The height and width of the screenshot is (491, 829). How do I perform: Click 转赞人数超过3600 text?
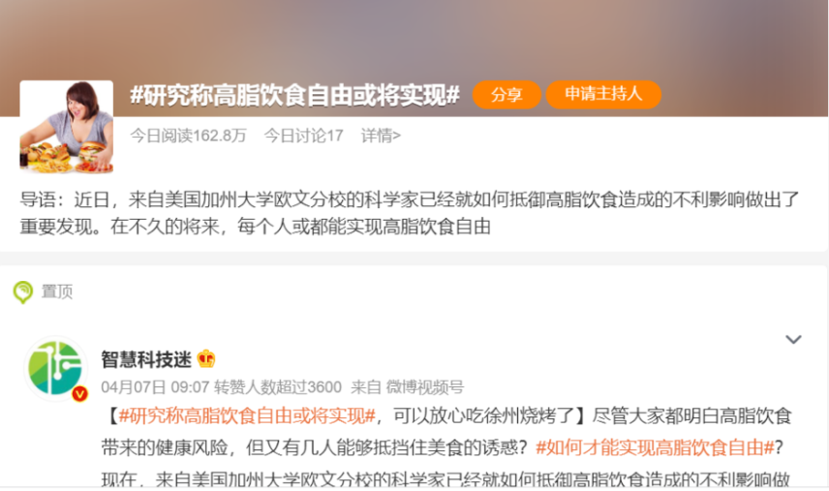pyautogui.click(x=278, y=386)
